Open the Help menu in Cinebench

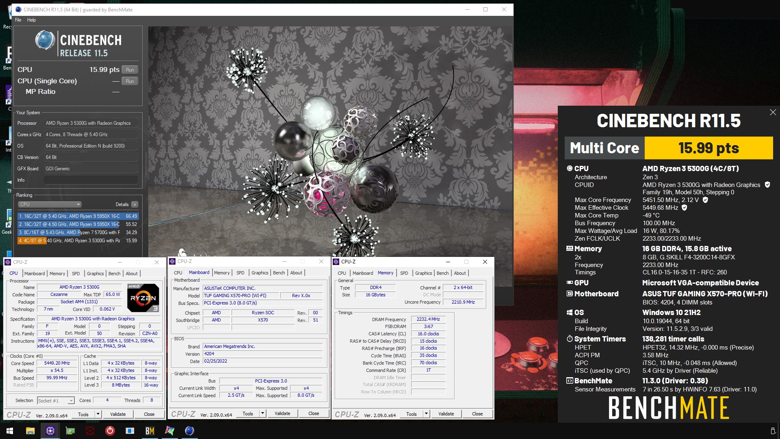[31, 20]
